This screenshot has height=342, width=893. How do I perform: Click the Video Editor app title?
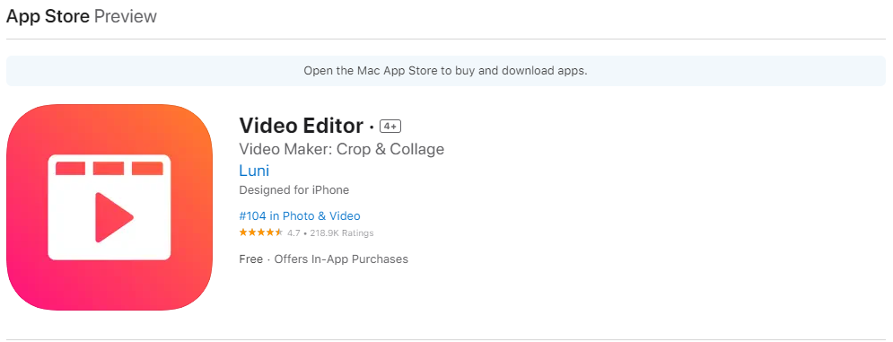coord(302,126)
